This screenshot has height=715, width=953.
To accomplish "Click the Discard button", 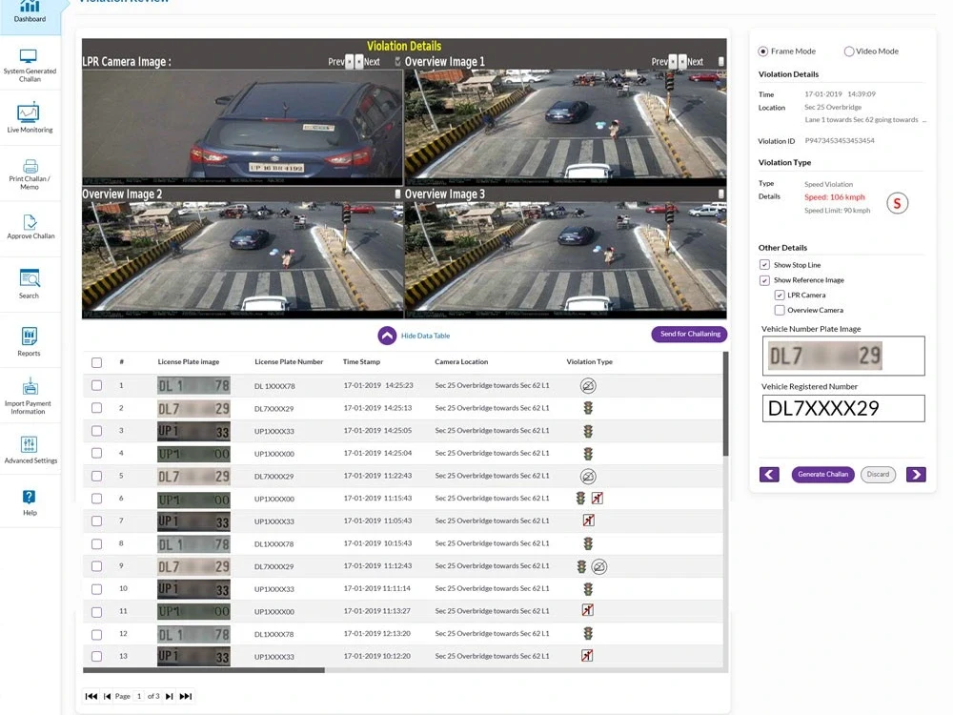I will [x=879, y=474].
